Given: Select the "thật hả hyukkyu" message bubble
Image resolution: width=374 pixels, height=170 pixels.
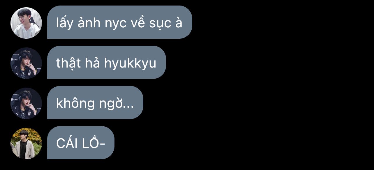Looking at the screenshot, I should click(107, 62).
